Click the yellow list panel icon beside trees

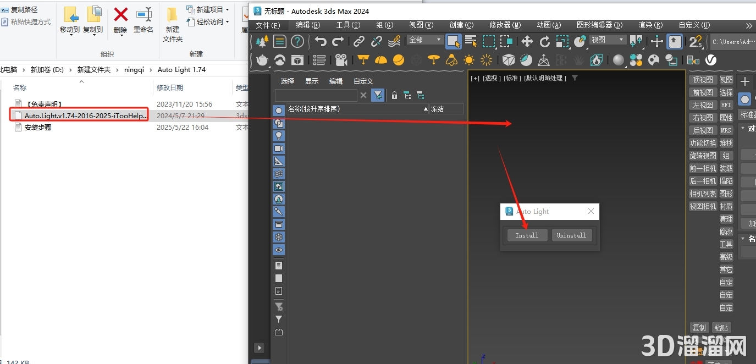tap(280, 41)
